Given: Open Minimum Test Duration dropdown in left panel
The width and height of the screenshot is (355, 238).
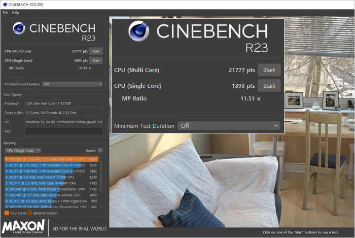Looking at the screenshot, I should coord(72,84).
